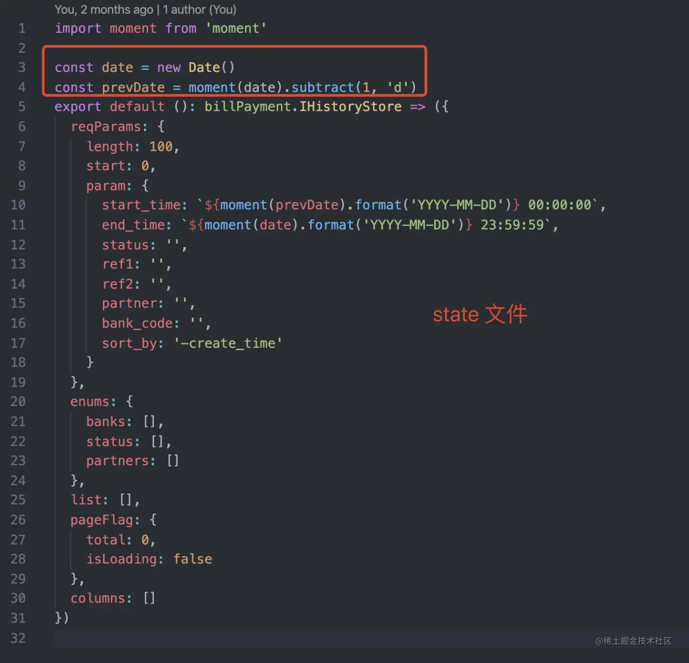
Task: Click '00:00:00' in the start_time template
Action: (559, 205)
